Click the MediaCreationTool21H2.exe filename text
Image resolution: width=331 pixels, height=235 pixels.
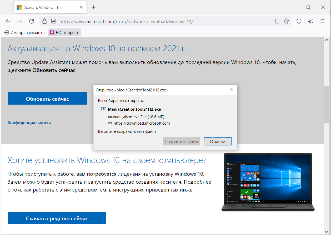[x=134, y=109]
